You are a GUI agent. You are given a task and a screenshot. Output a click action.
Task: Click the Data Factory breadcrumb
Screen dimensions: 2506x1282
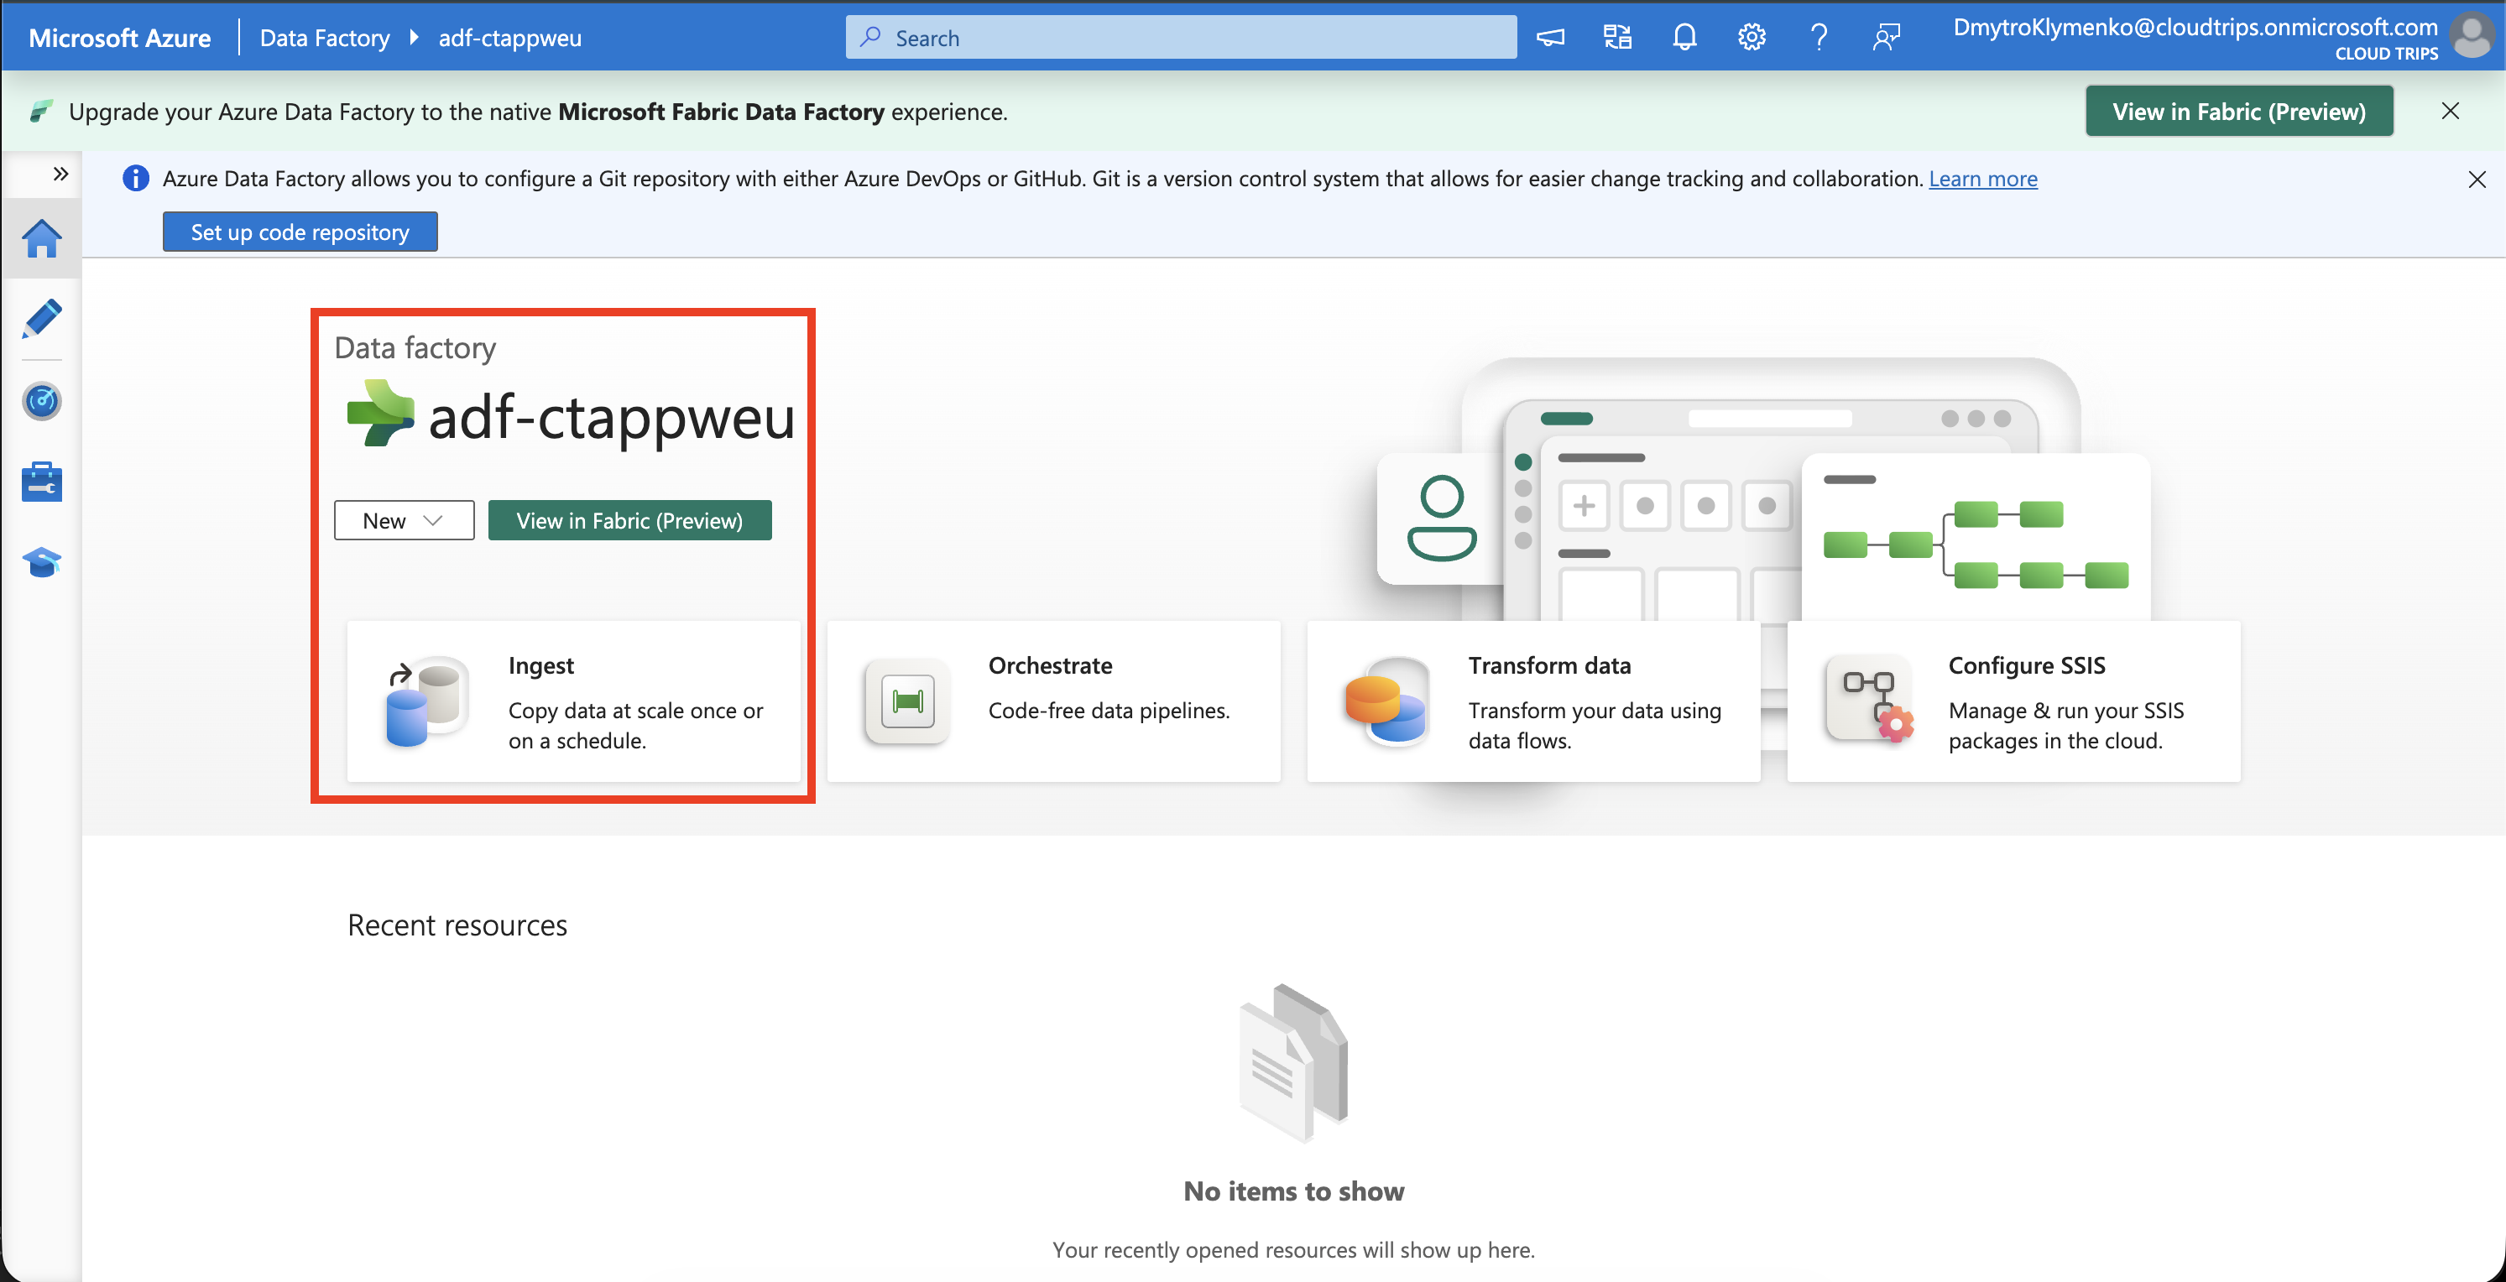[x=324, y=38]
